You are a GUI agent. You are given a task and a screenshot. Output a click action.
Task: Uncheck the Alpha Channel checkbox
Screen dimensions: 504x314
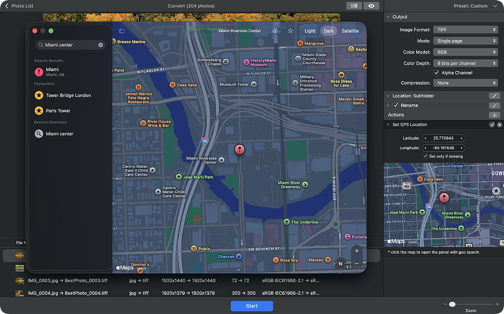point(436,73)
